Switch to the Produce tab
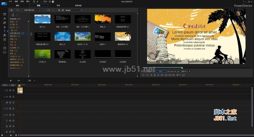Image resolution: width=254 pixels, height=137 pixels. (x=58, y=5)
